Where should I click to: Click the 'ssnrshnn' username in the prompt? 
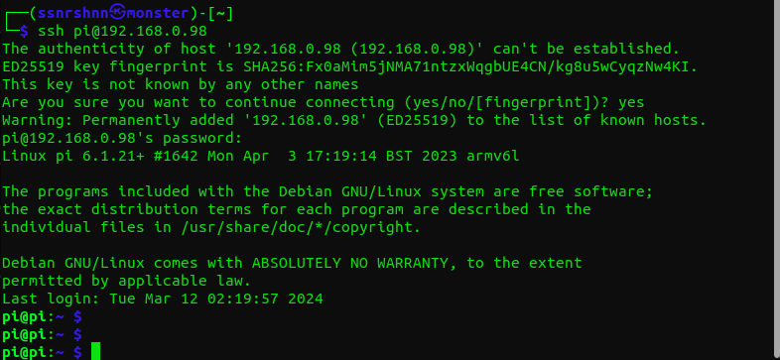coord(73,13)
